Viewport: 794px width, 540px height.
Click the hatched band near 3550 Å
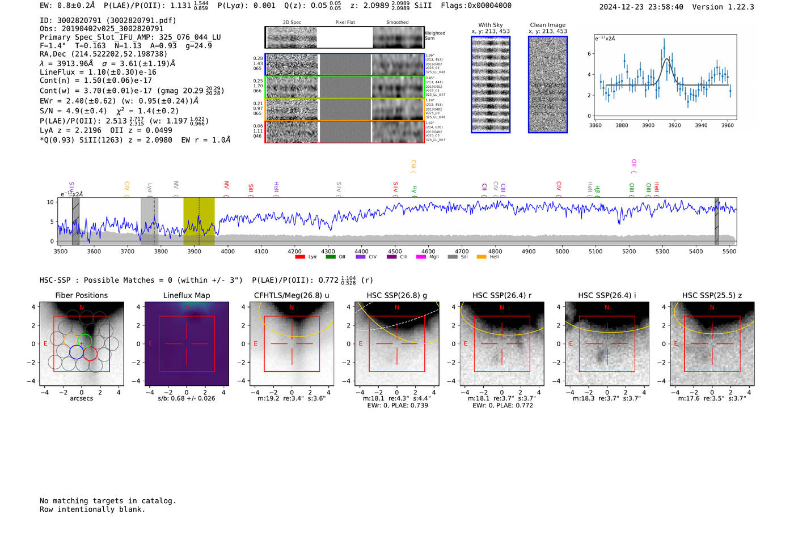(x=75, y=221)
